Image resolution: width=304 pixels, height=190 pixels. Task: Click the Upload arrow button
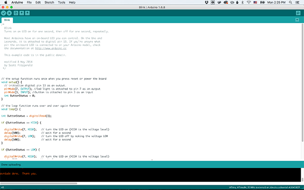(x=9, y=13)
